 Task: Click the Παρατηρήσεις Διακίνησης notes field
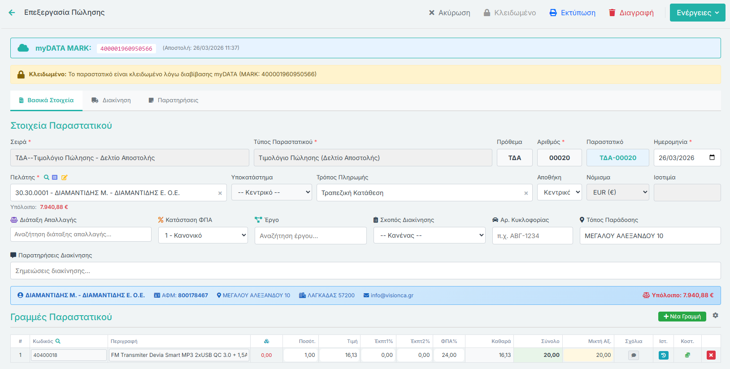tap(365, 271)
